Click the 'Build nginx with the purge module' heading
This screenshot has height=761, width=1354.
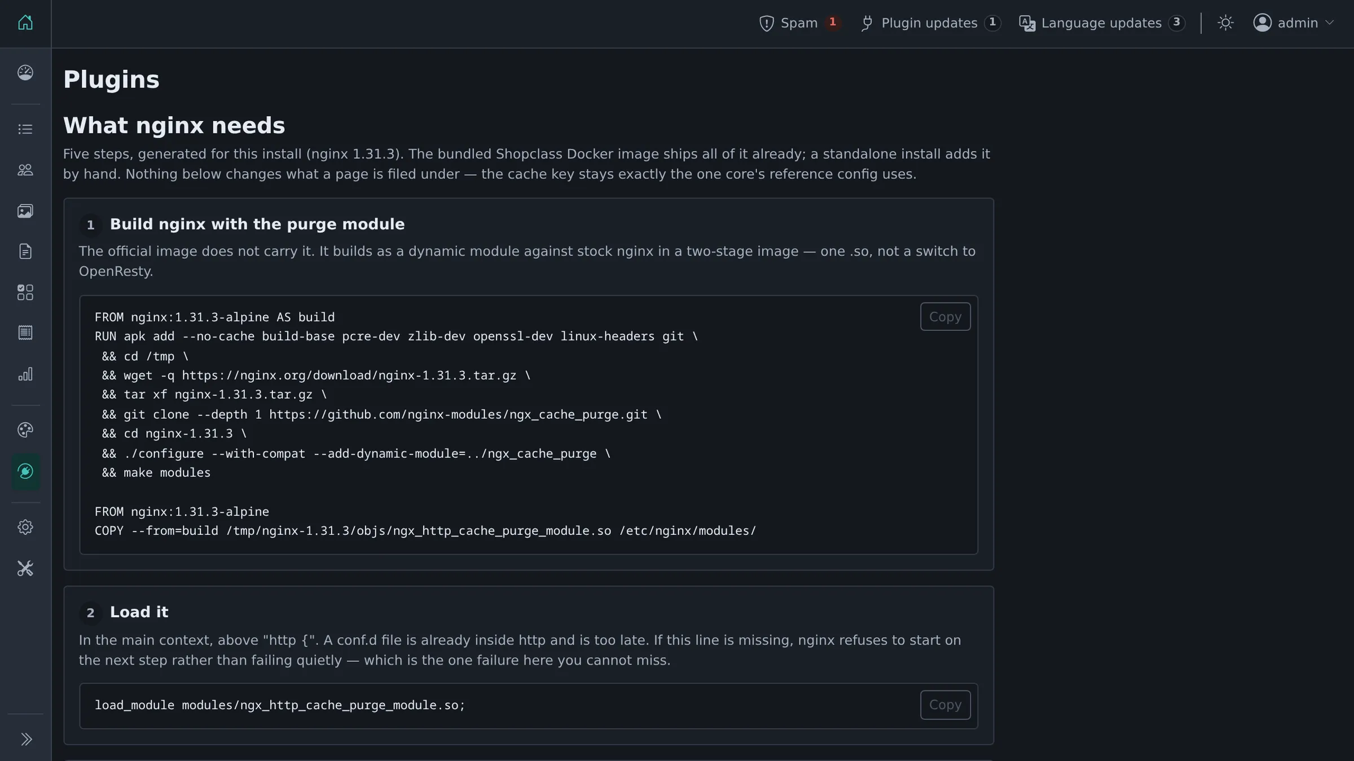pyautogui.click(x=257, y=224)
